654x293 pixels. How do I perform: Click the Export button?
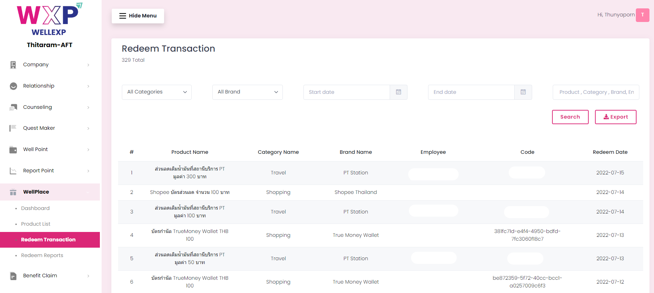[x=616, y=117]
